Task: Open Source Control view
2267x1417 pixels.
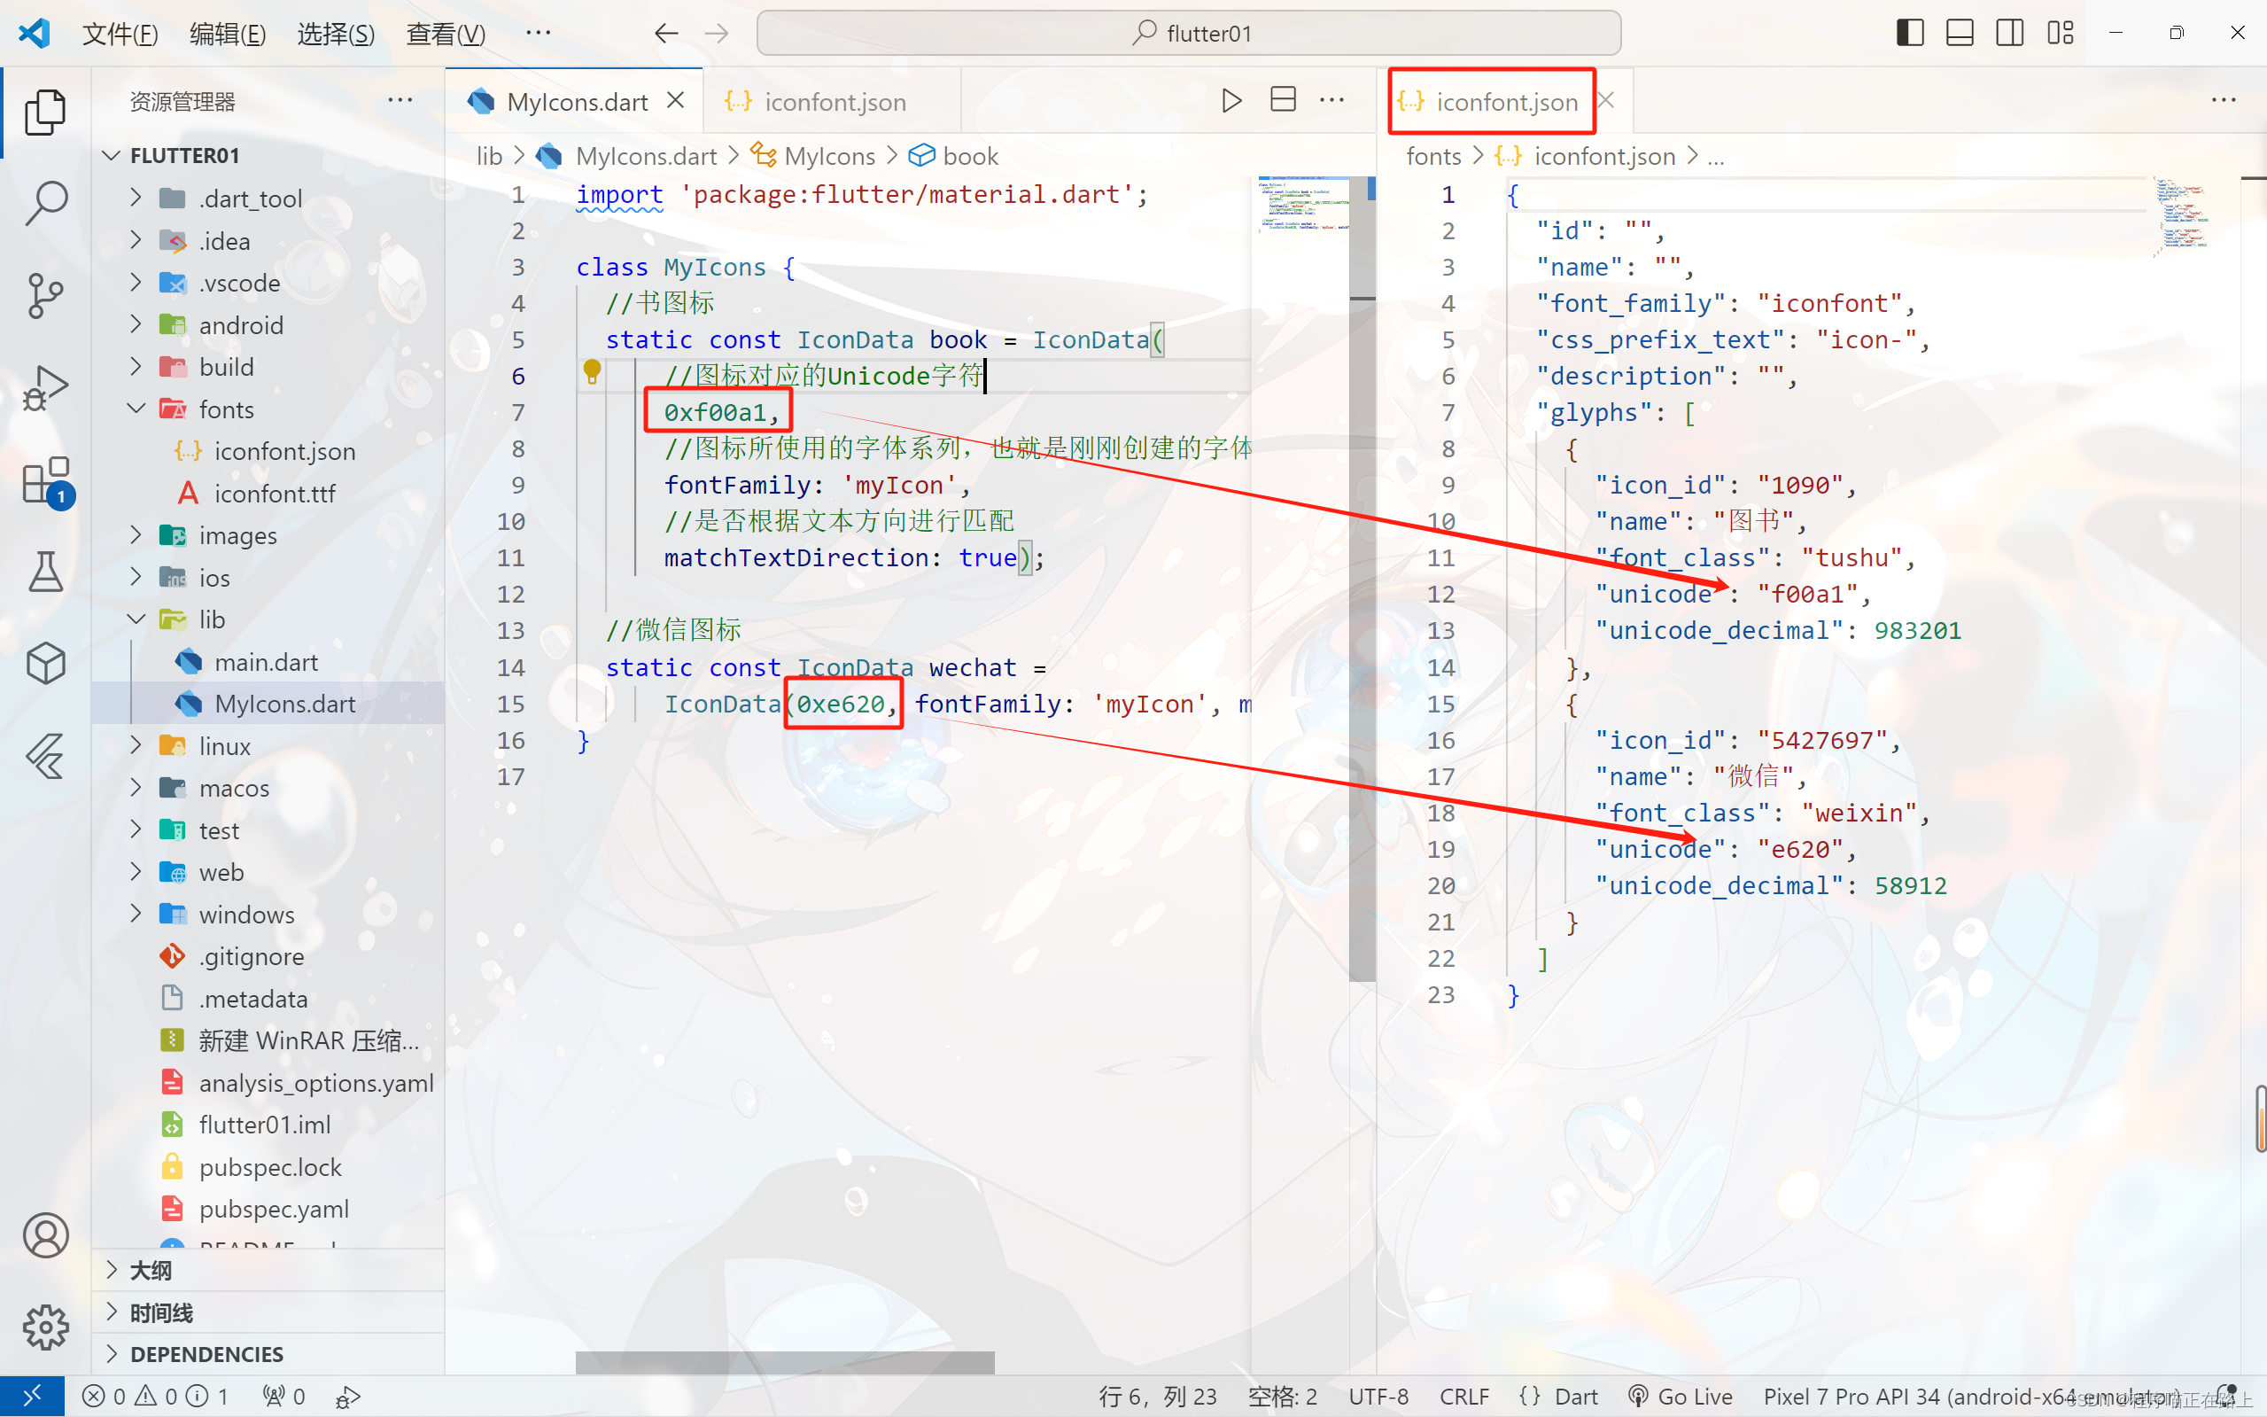Action: (x=45, y=295)
